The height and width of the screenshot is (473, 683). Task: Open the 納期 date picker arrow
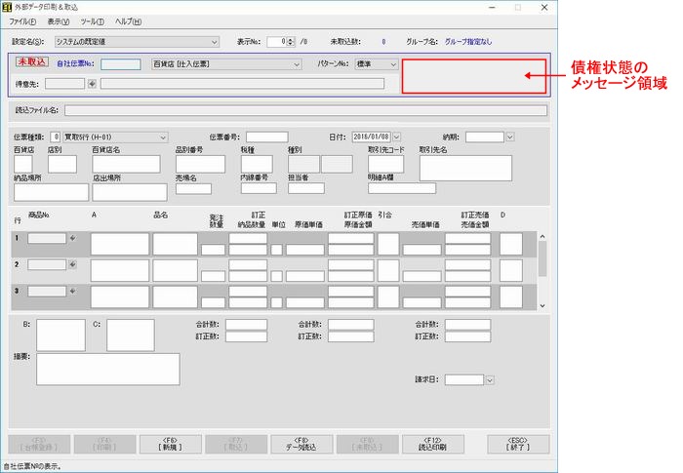509,137
